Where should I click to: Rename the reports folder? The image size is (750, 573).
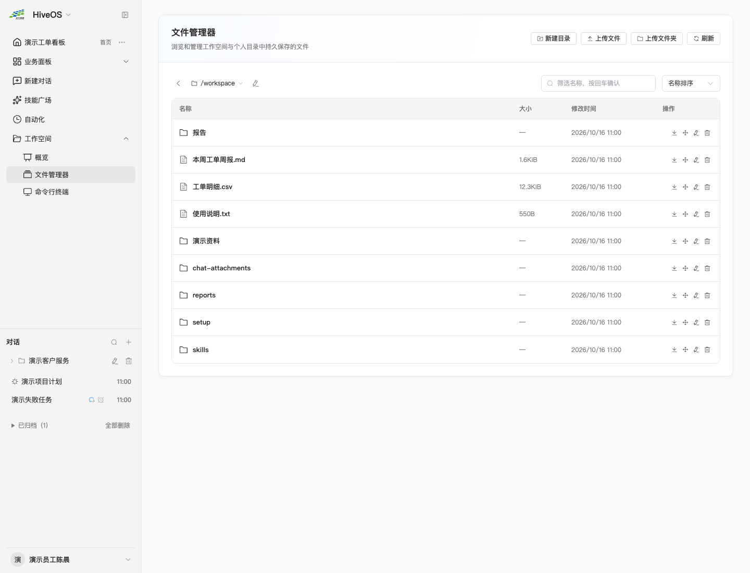tap(696, 295)
